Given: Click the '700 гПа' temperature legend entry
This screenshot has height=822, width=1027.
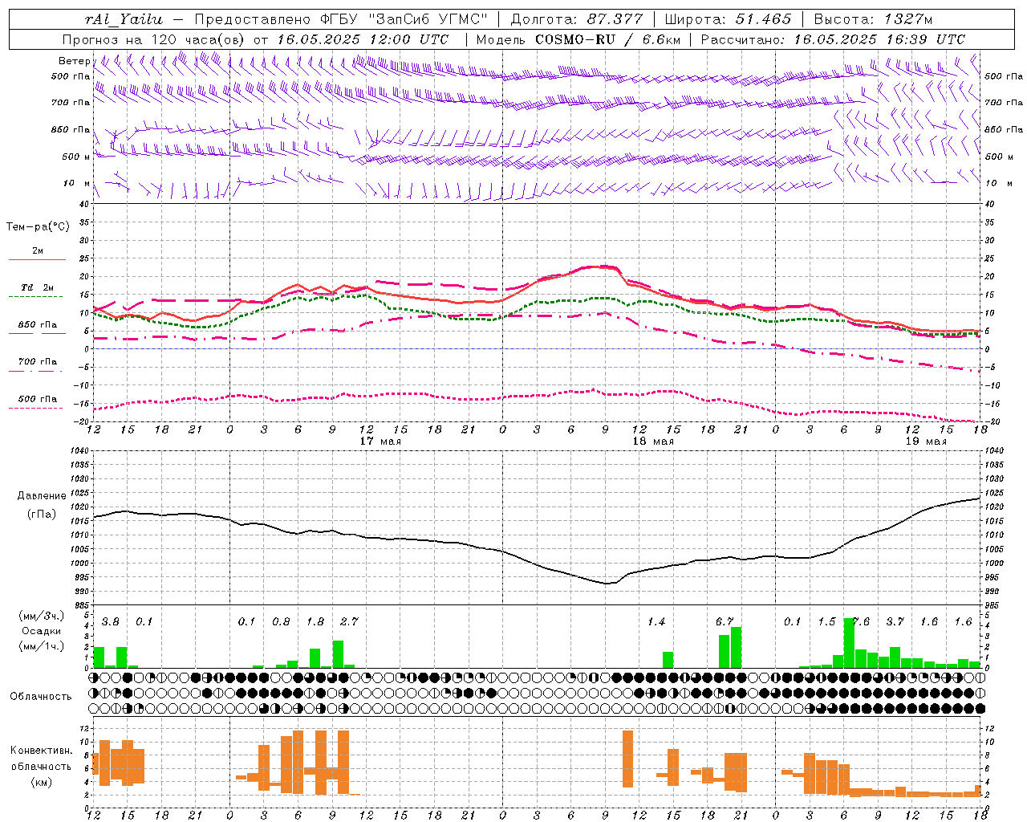Looking at the screenshot, I should coord(37,362).
